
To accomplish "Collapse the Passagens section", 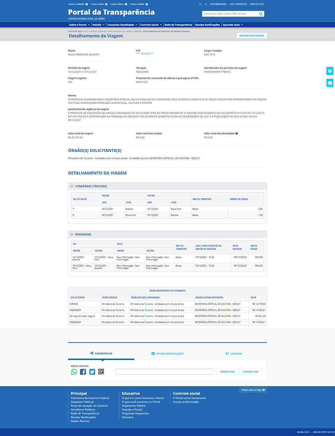I will click(x=72, y=234).
